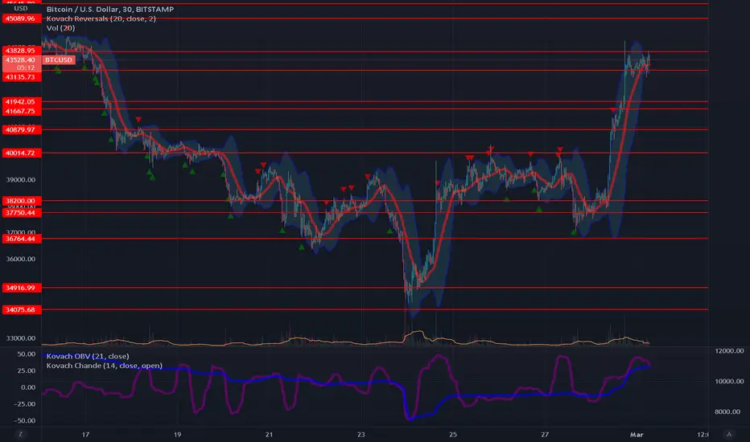Viewport: 750px width, 442px height.
Task: Click the date 25 on time axis
Action: pos(453,434)
